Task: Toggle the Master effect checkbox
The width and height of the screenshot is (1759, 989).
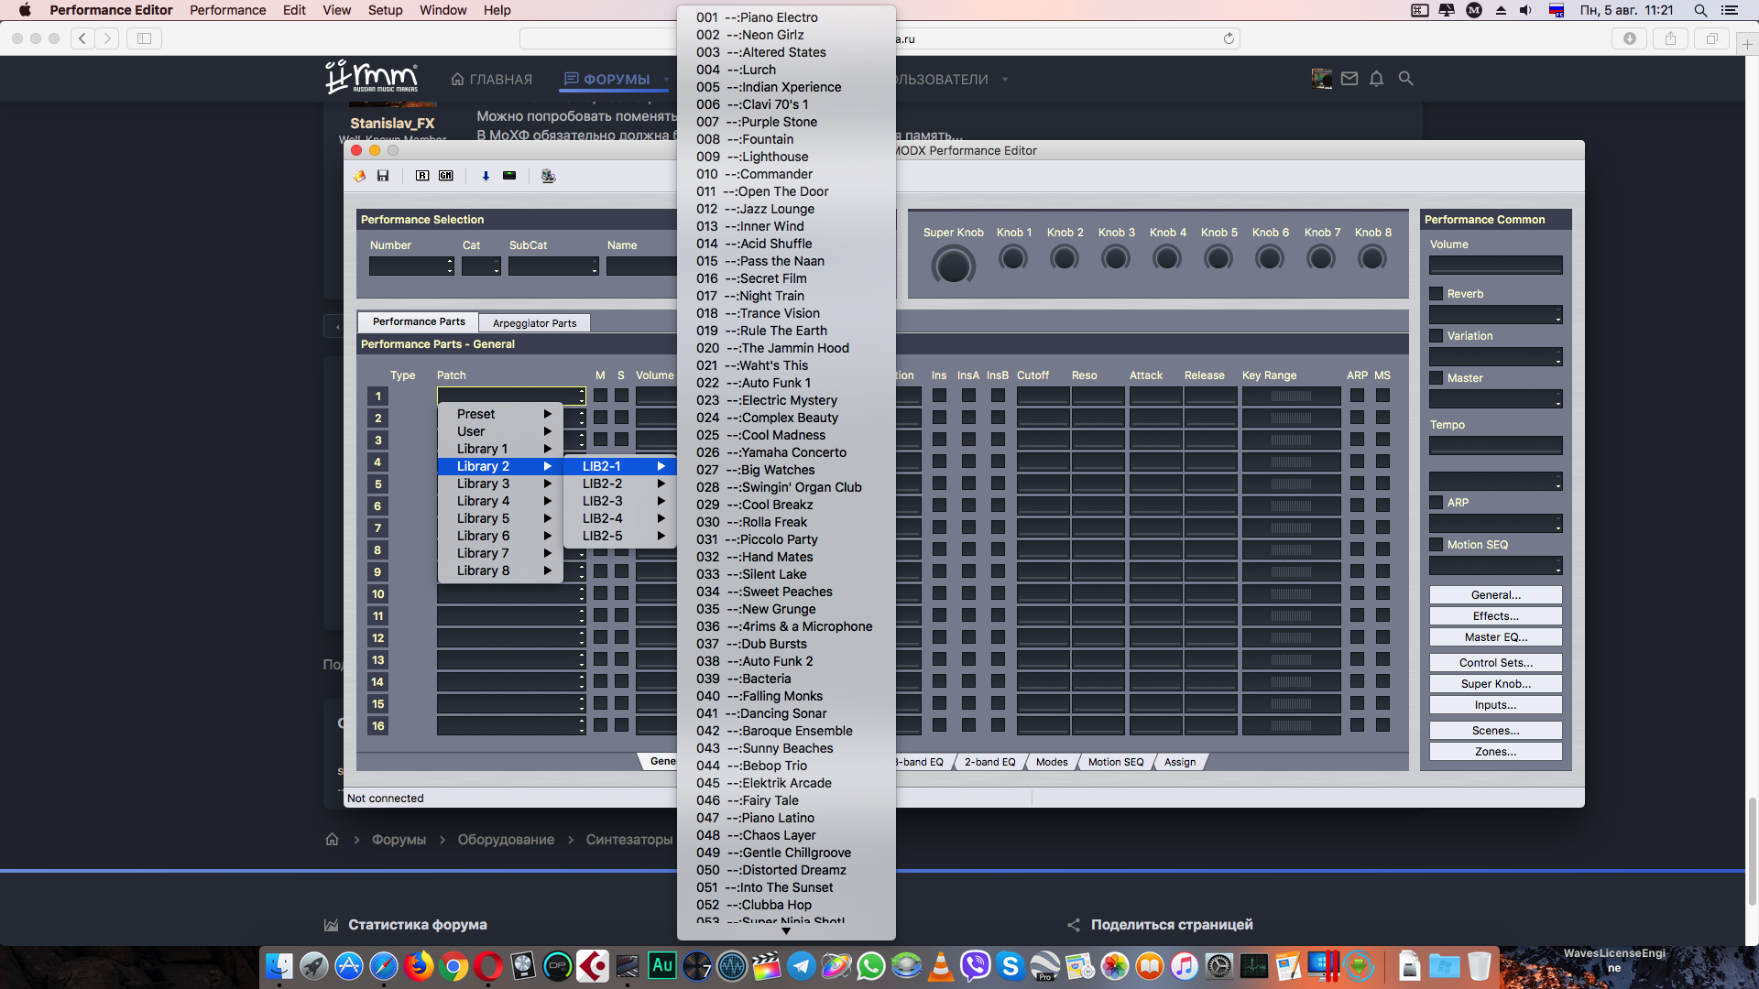Action: [1437, 378]
